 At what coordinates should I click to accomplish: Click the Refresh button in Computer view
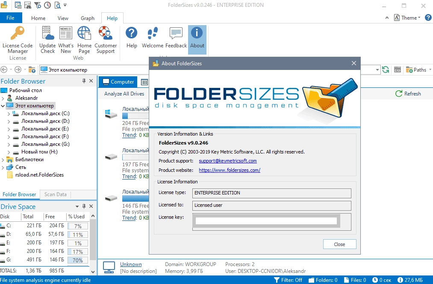pos(408,94)
